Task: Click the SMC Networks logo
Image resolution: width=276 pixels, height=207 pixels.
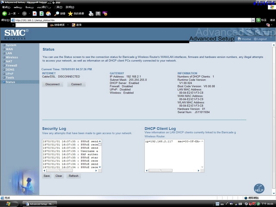Action: point(16,34)
